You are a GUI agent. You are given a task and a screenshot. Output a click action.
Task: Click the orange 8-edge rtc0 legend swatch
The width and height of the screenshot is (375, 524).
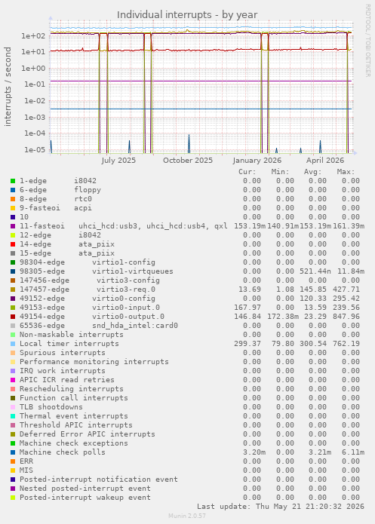coord(13,199)
